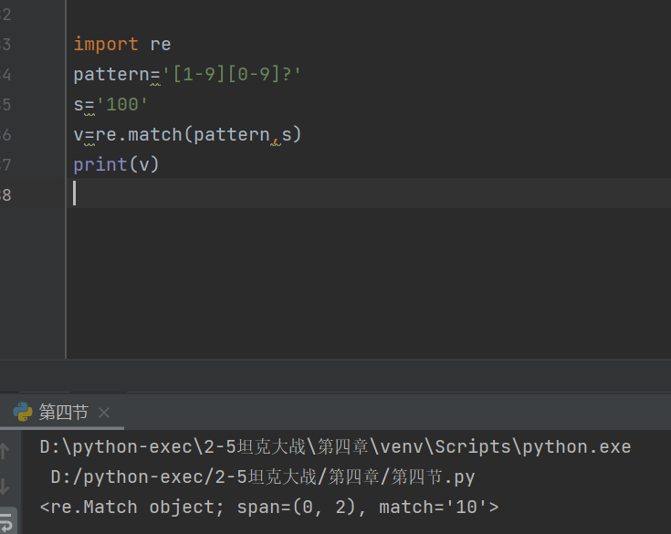Screen dimensions: 671x534
Task: Click the down arrow in the run toolbar
Action: pos(5,487)
